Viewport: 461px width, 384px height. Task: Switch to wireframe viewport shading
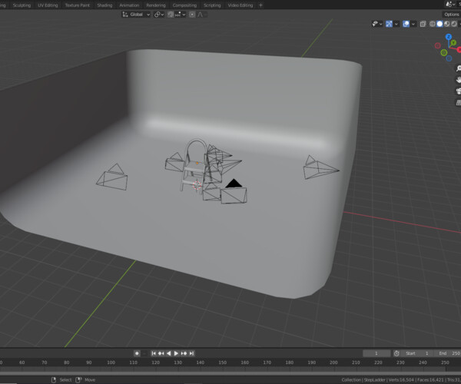[432, 24]
